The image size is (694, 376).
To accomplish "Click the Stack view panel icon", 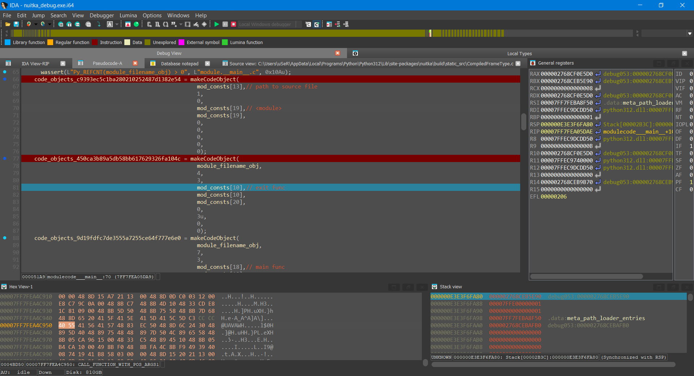I will click(434, 287).
